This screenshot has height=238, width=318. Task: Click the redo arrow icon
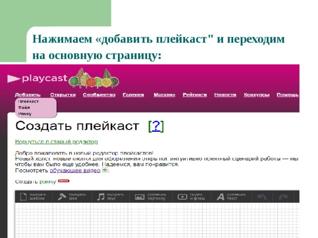283,197
